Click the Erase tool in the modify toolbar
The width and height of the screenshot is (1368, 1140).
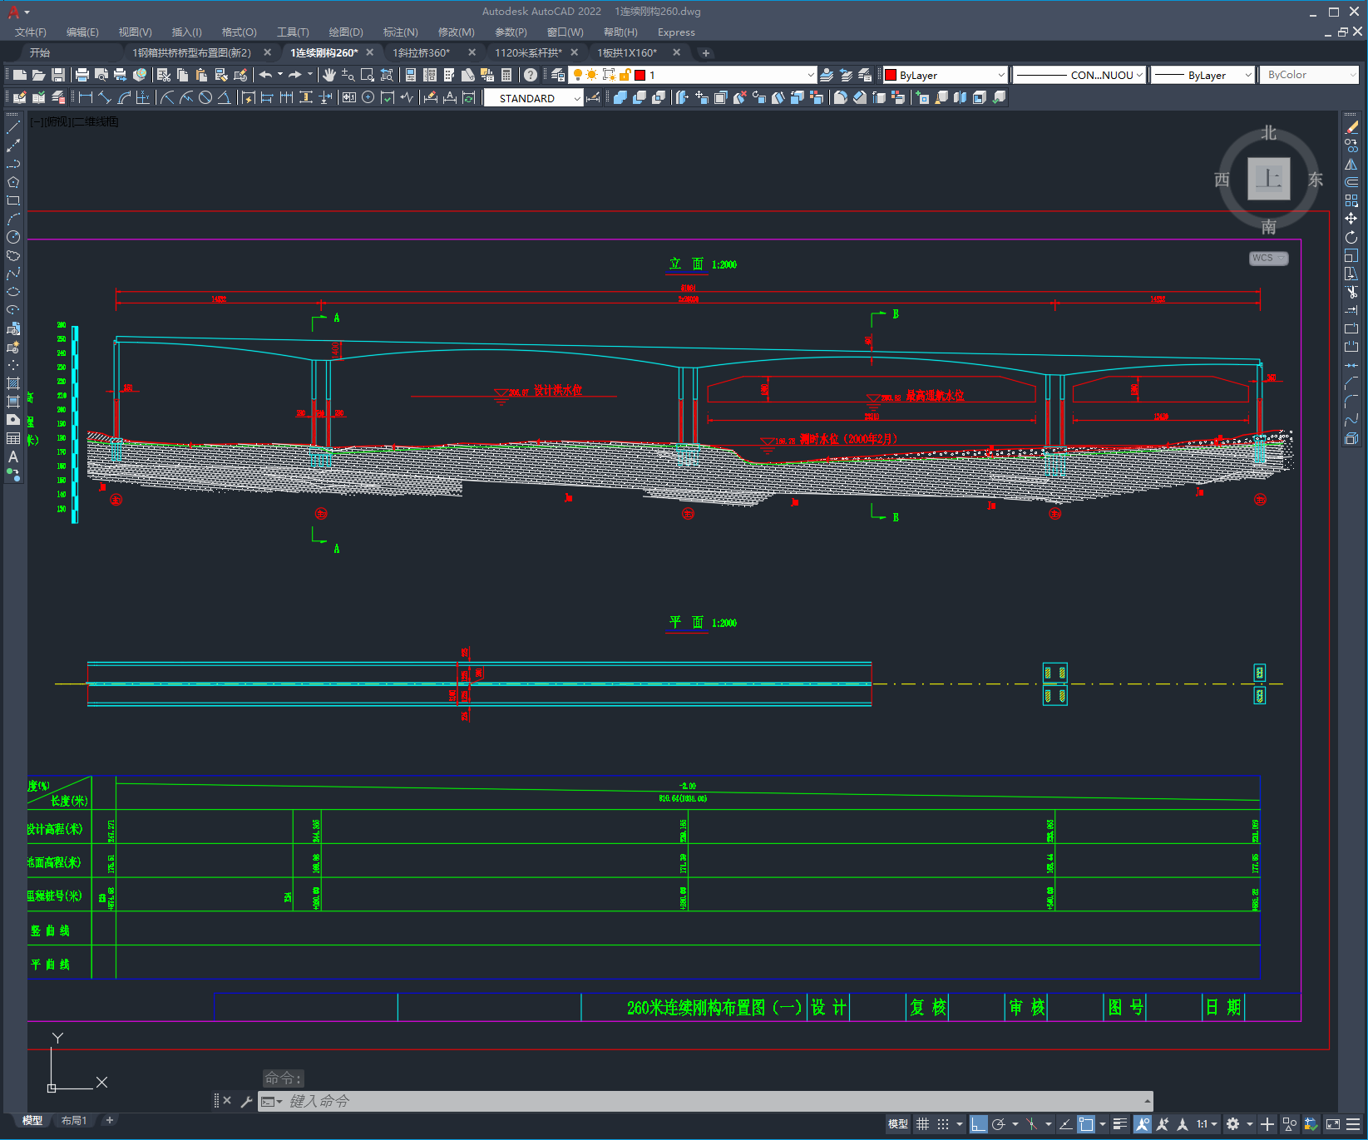[x=1351, y=127]
